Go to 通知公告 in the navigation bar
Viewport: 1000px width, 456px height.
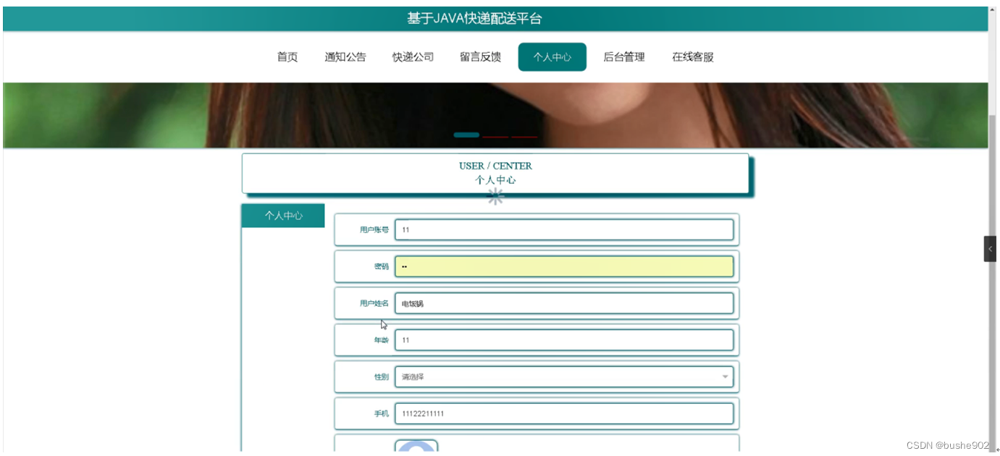point(345,57)
